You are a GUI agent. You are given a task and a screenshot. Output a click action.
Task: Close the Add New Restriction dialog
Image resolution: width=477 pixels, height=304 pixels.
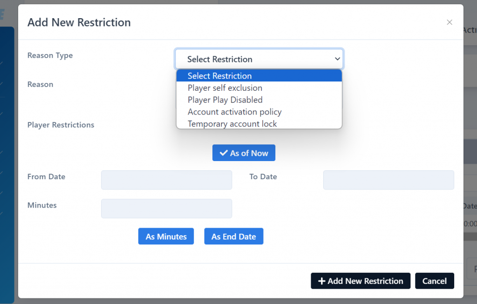(449, 22)
